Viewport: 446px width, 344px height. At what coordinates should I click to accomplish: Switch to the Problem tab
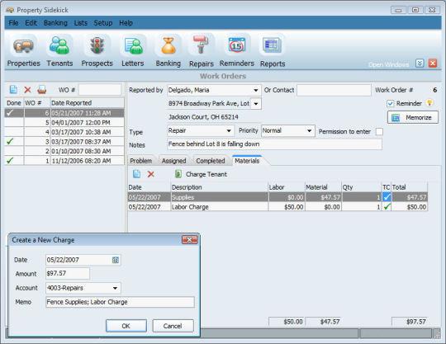[141, 161]
